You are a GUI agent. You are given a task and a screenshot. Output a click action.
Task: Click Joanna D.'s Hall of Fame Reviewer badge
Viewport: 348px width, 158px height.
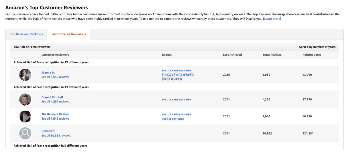pos(176,71)
